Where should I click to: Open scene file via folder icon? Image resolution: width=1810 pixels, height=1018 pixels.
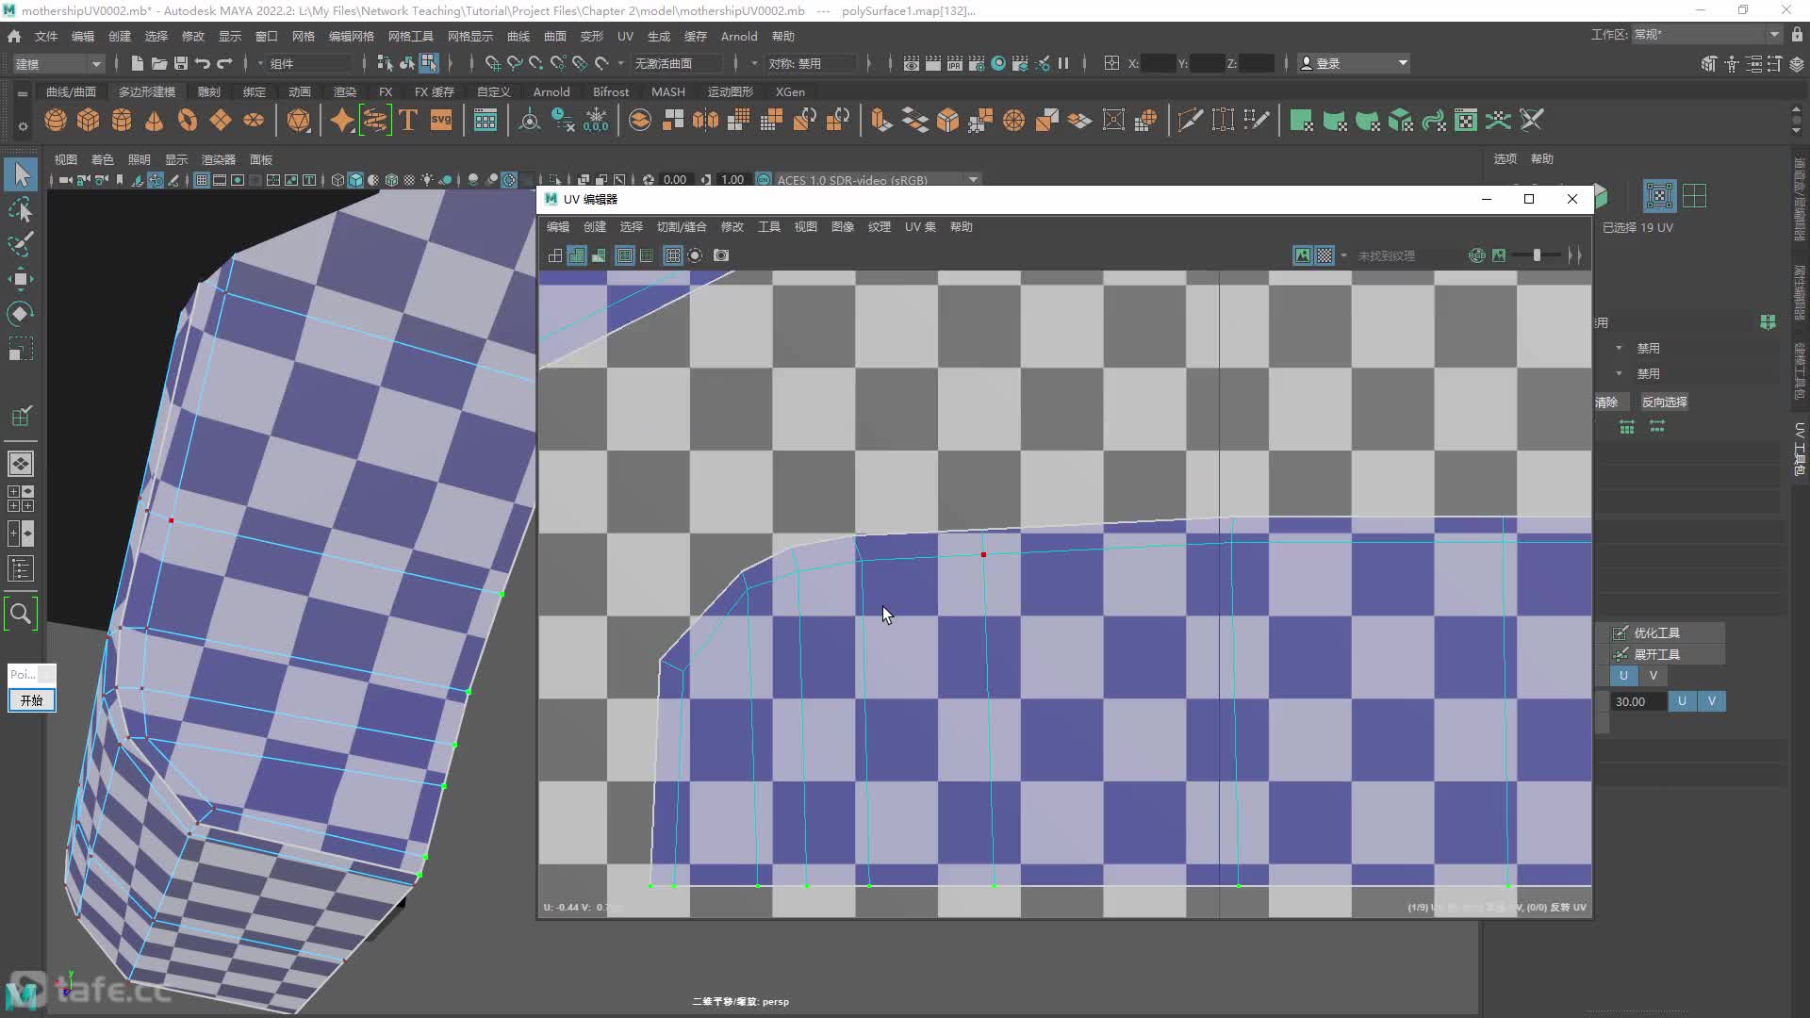tap(158, 63)
